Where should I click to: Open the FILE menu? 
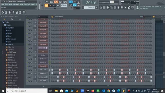(3, 4)
